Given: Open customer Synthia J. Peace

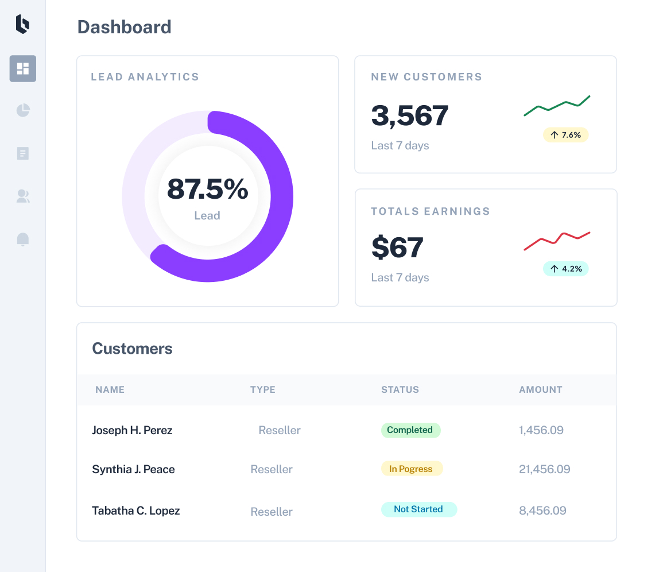Looking at the screenshot, I should tap(133, 469).
